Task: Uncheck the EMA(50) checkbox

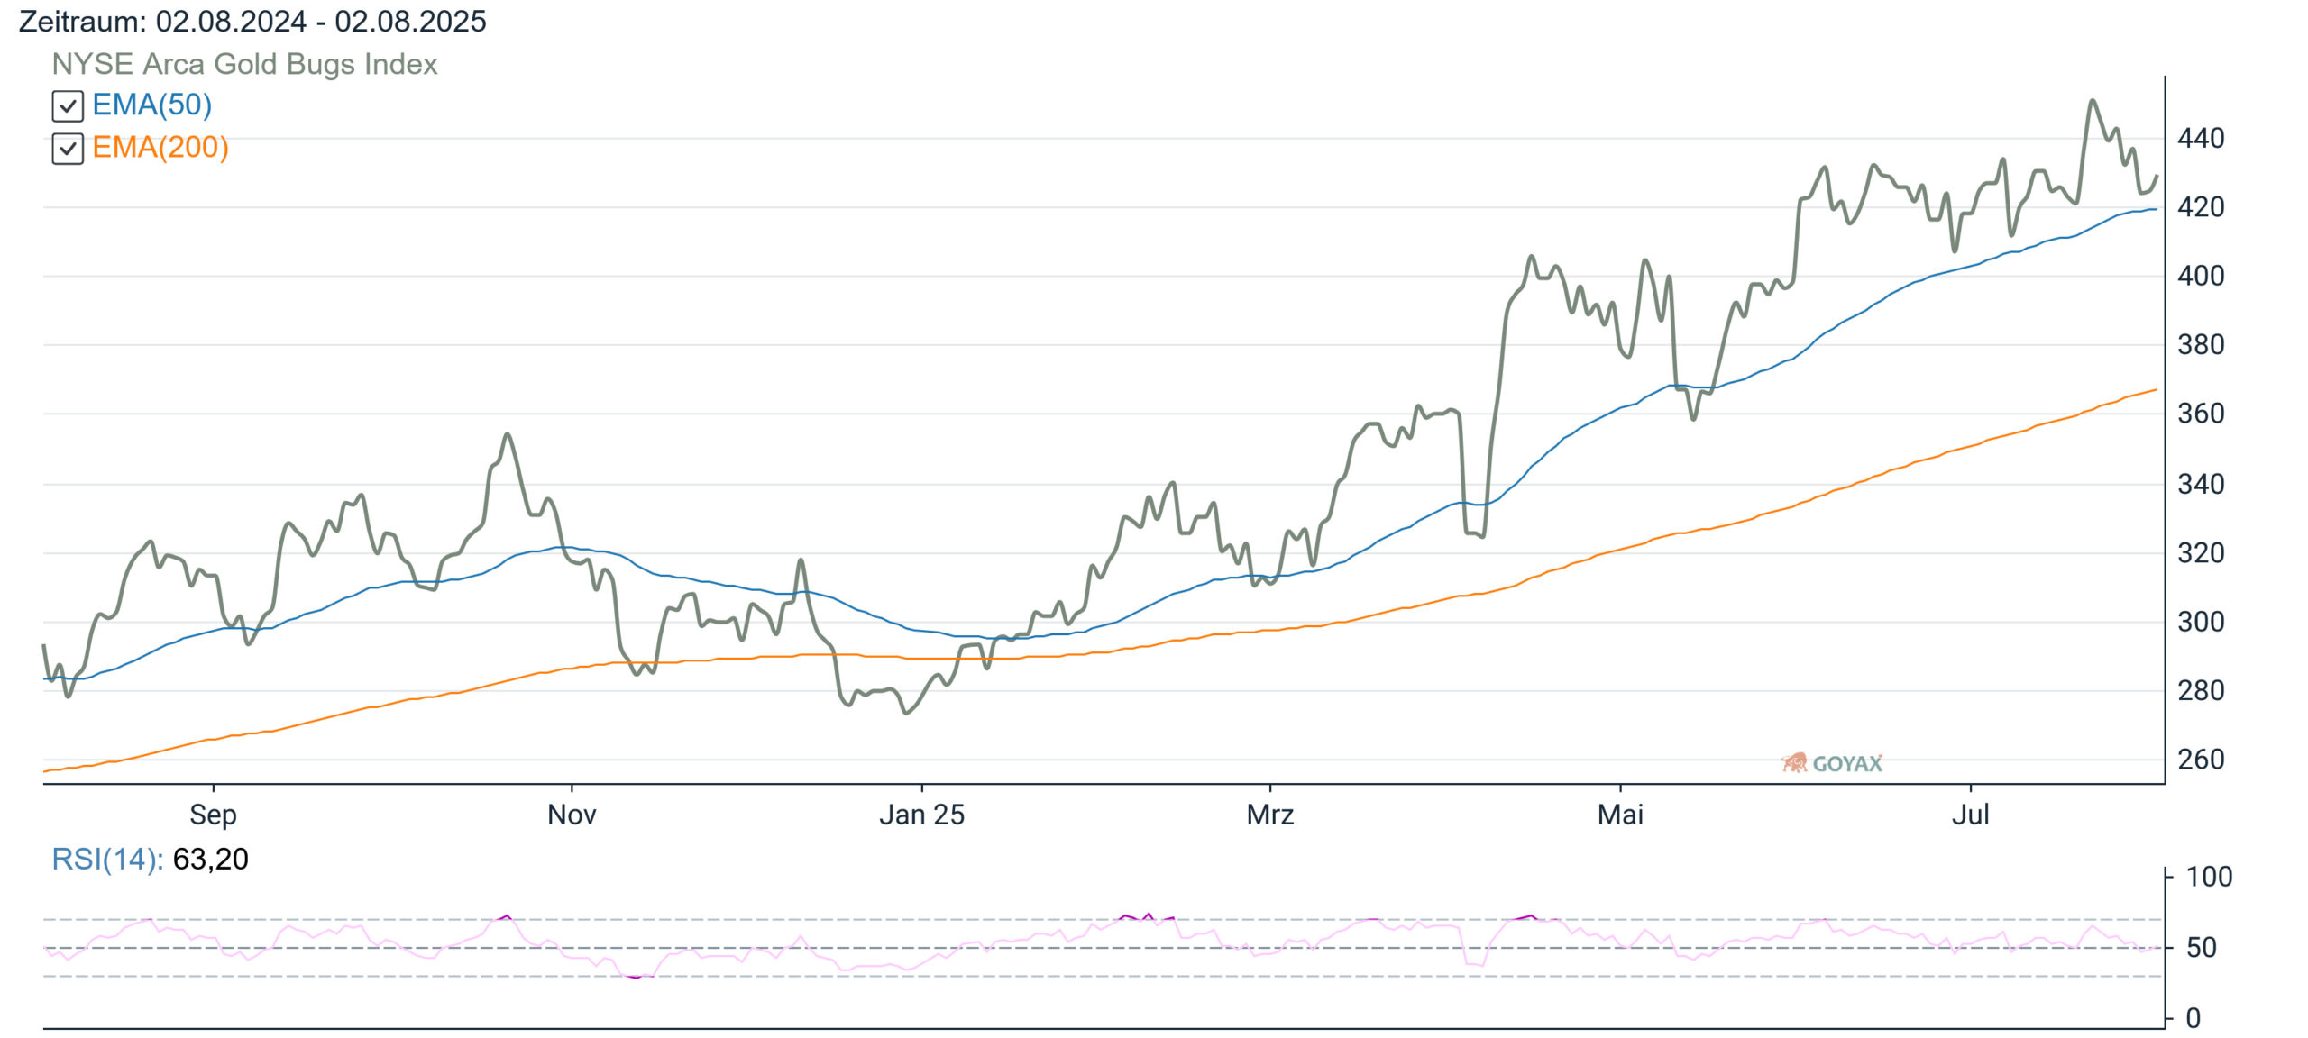Action: (x=68, y=106)
